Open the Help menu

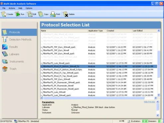[20, 8]
